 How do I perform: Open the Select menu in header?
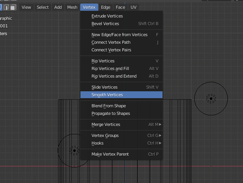click(43, 7)
